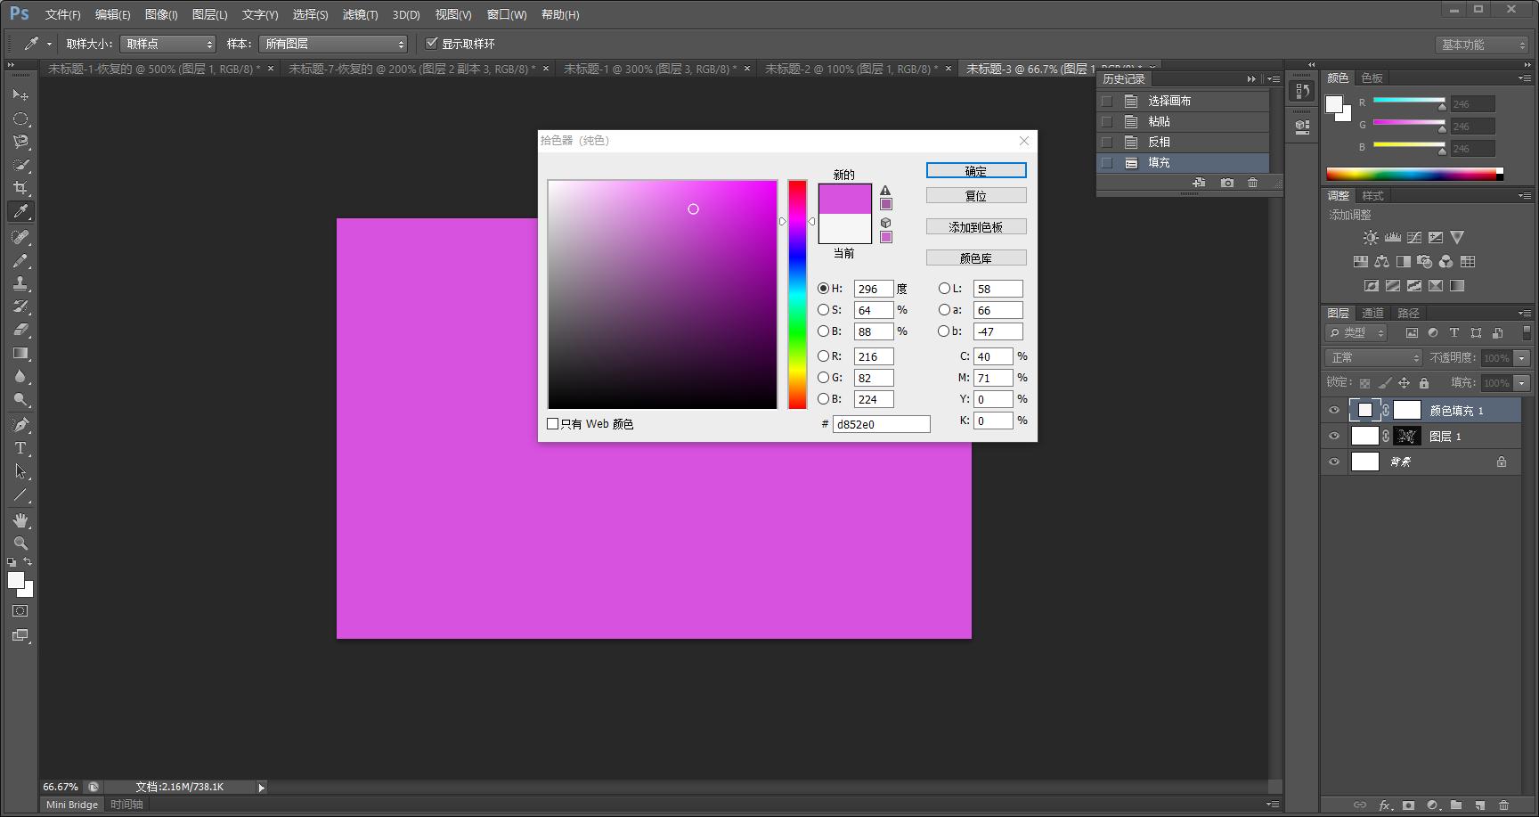
Task: Open the 滤镜(T) menu
Action: 360,15
